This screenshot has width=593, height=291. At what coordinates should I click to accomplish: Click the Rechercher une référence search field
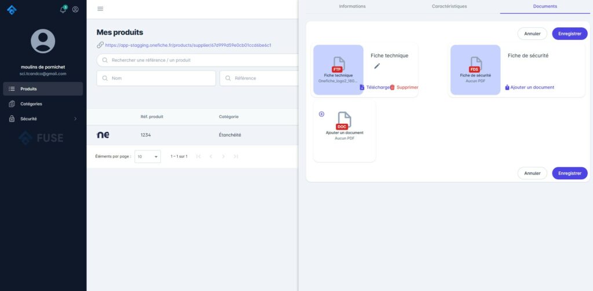point(197,60)
